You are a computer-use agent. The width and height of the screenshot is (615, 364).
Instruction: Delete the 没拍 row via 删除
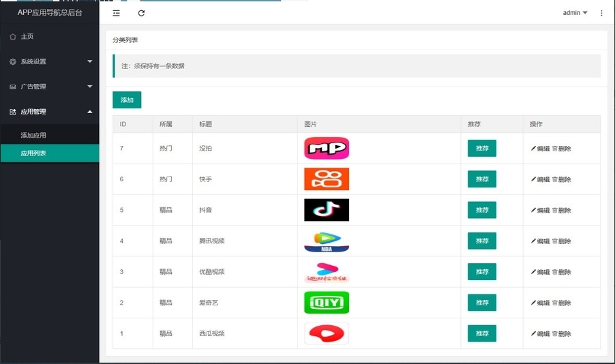(562, 149)
